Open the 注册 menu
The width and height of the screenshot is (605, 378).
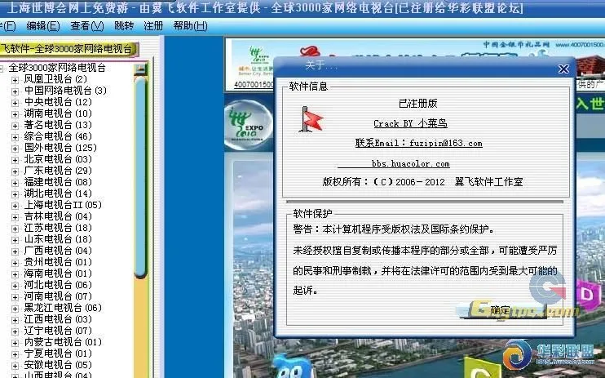(153, 26)
